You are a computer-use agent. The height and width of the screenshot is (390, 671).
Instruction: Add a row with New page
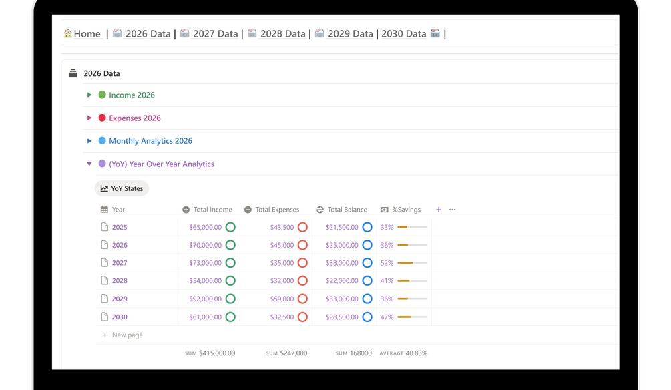pyautogui.click(x=122, y=335)
